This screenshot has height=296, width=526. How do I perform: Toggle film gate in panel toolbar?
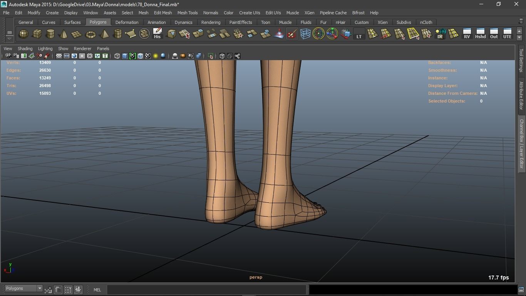click(67, 56)
